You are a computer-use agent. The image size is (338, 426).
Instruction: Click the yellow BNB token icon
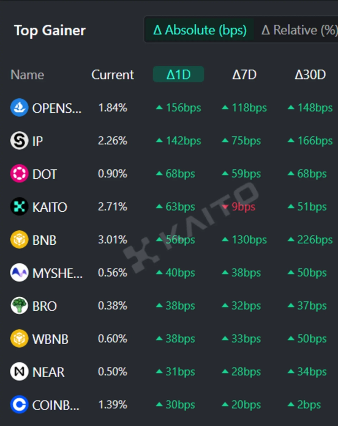[x=19, y=240]
